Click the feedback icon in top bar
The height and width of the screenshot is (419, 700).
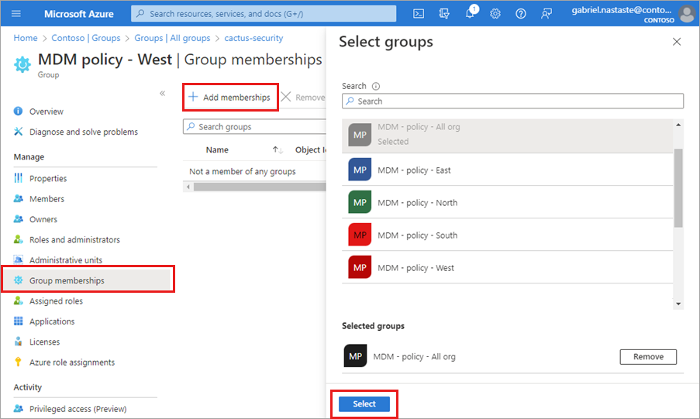[x=547, y=14]
